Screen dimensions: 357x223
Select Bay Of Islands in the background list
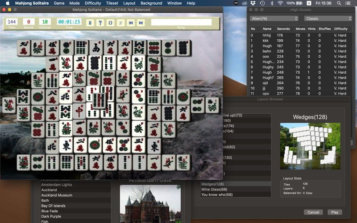(75, 206)
